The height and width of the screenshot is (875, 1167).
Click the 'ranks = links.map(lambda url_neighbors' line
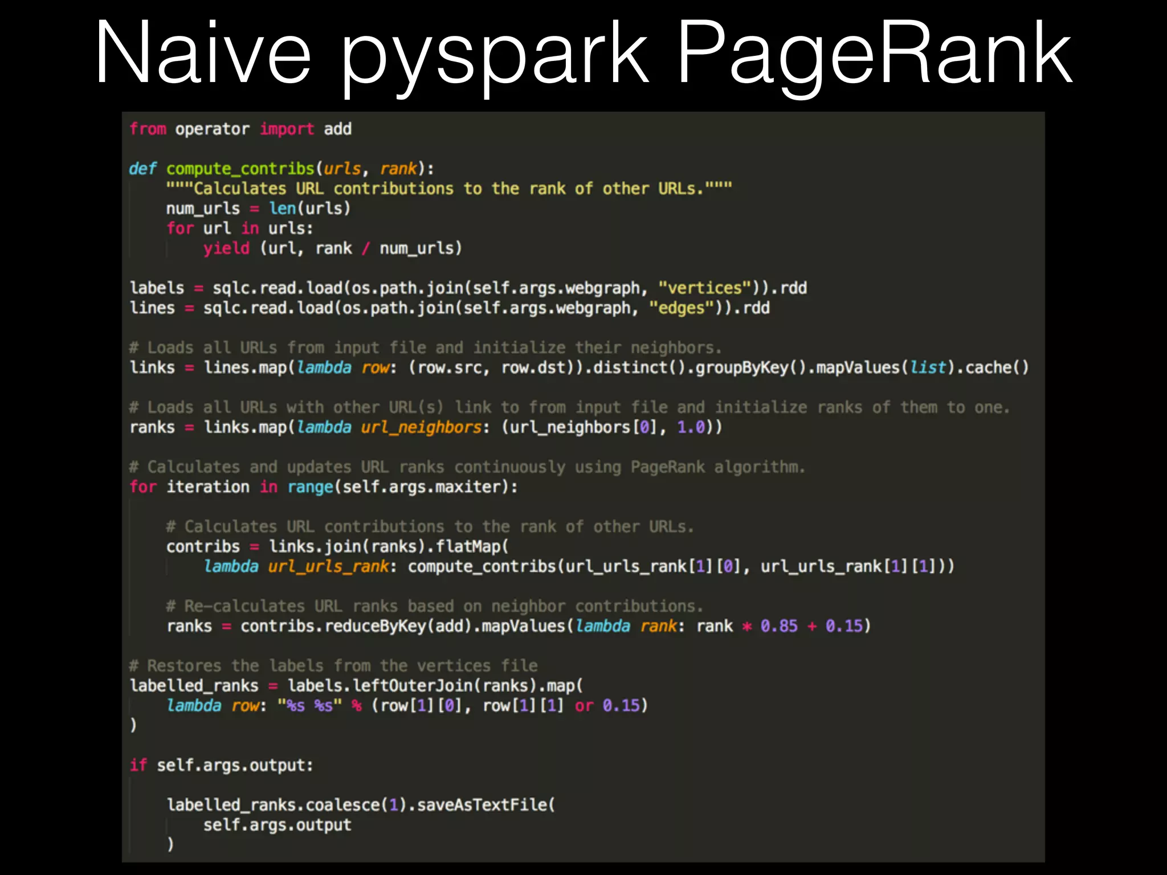pos(426,427)
